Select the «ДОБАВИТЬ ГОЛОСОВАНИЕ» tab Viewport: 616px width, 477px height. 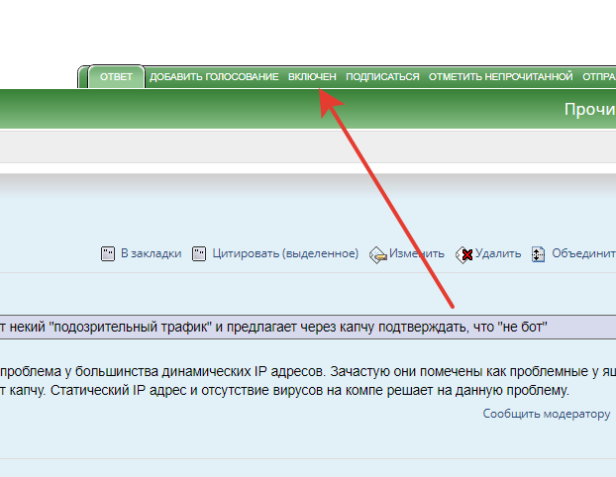tap(213, 77)
